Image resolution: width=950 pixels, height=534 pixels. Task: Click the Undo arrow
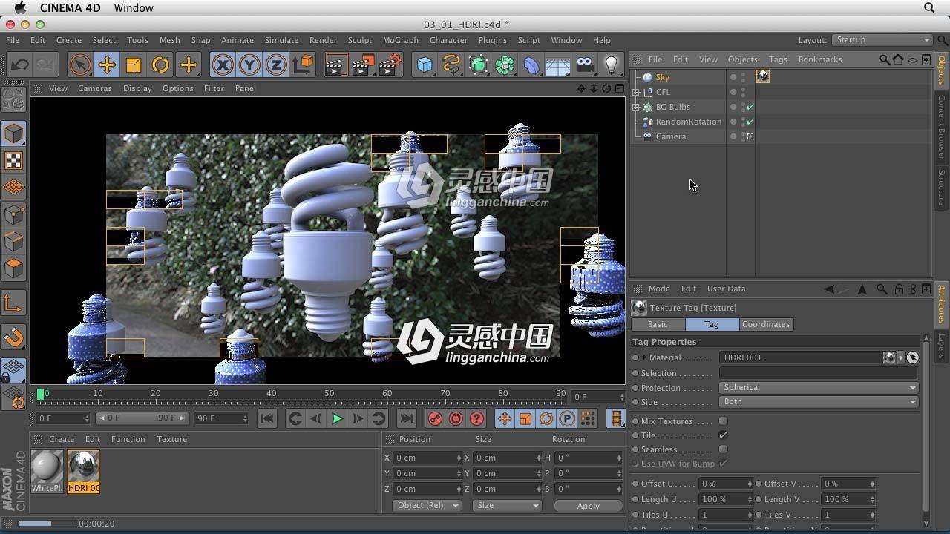pos(19,65)
